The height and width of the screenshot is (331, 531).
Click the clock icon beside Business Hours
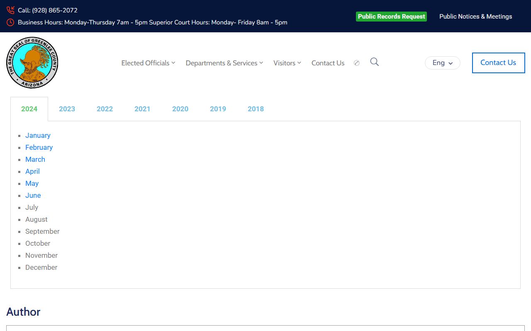[10, 22]
